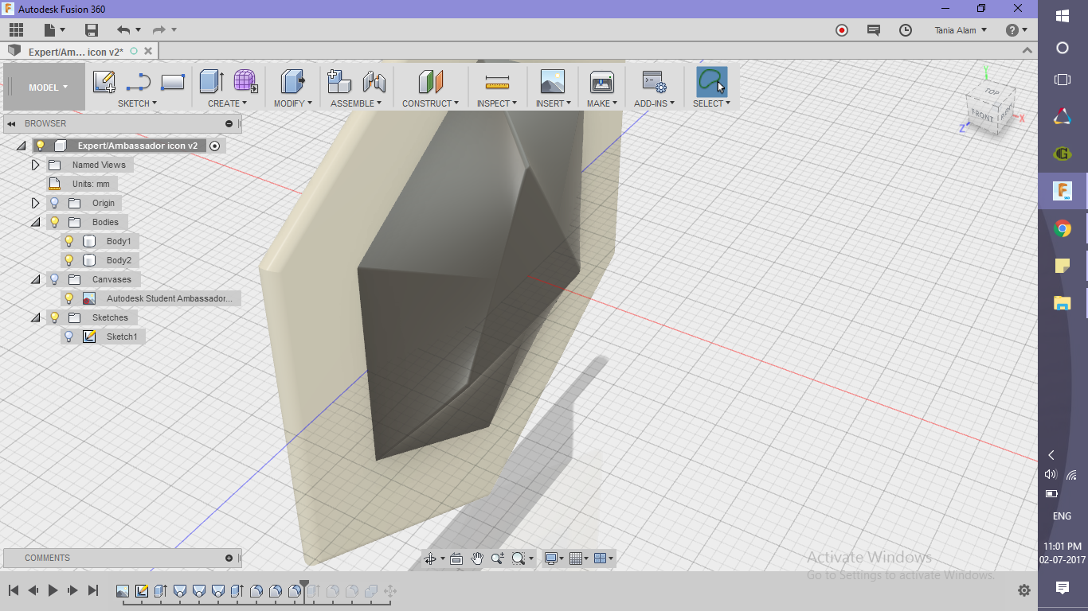Click the Offset Plane construct icon

pos(430,81)
